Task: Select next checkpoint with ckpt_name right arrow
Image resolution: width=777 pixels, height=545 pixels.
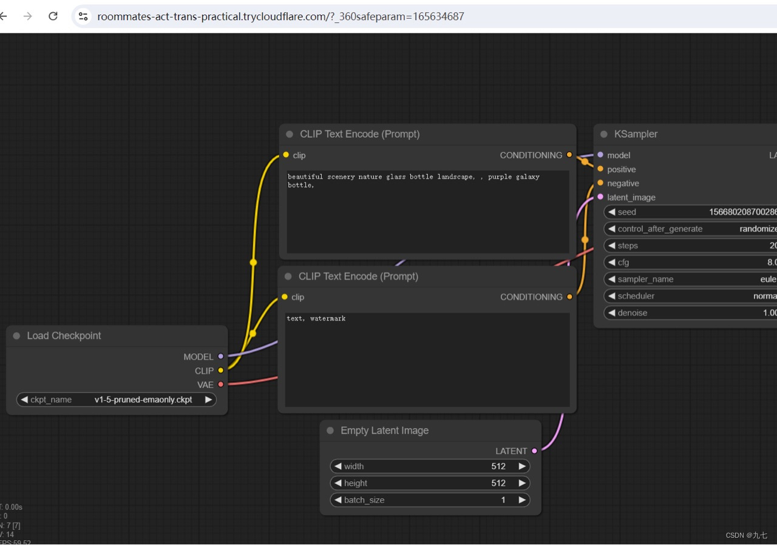Action: 208,400
